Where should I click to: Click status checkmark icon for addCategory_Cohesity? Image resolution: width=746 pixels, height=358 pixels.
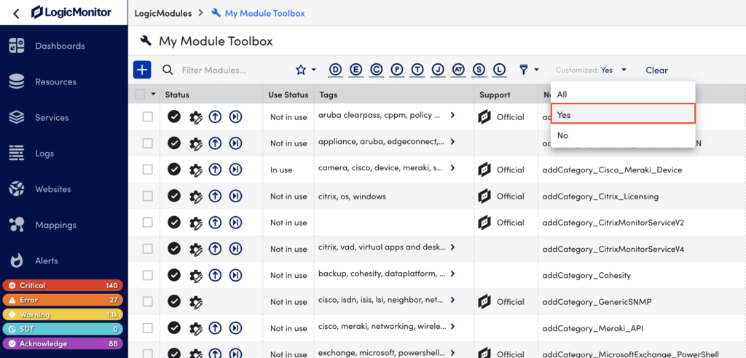pyautogui.click(x=174, y=275)
